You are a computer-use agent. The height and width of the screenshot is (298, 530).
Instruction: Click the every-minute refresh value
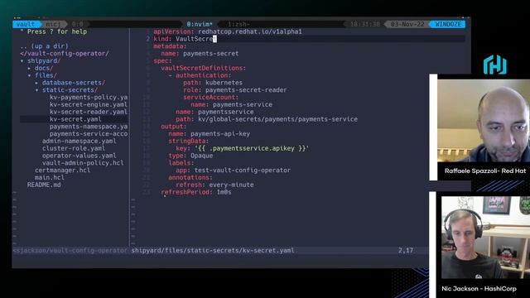[231, 185]
